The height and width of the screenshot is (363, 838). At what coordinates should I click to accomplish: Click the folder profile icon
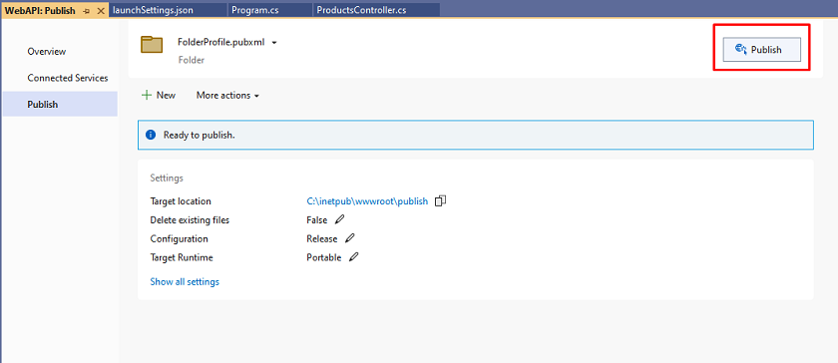pyautogui.click(x=152, y=44)
